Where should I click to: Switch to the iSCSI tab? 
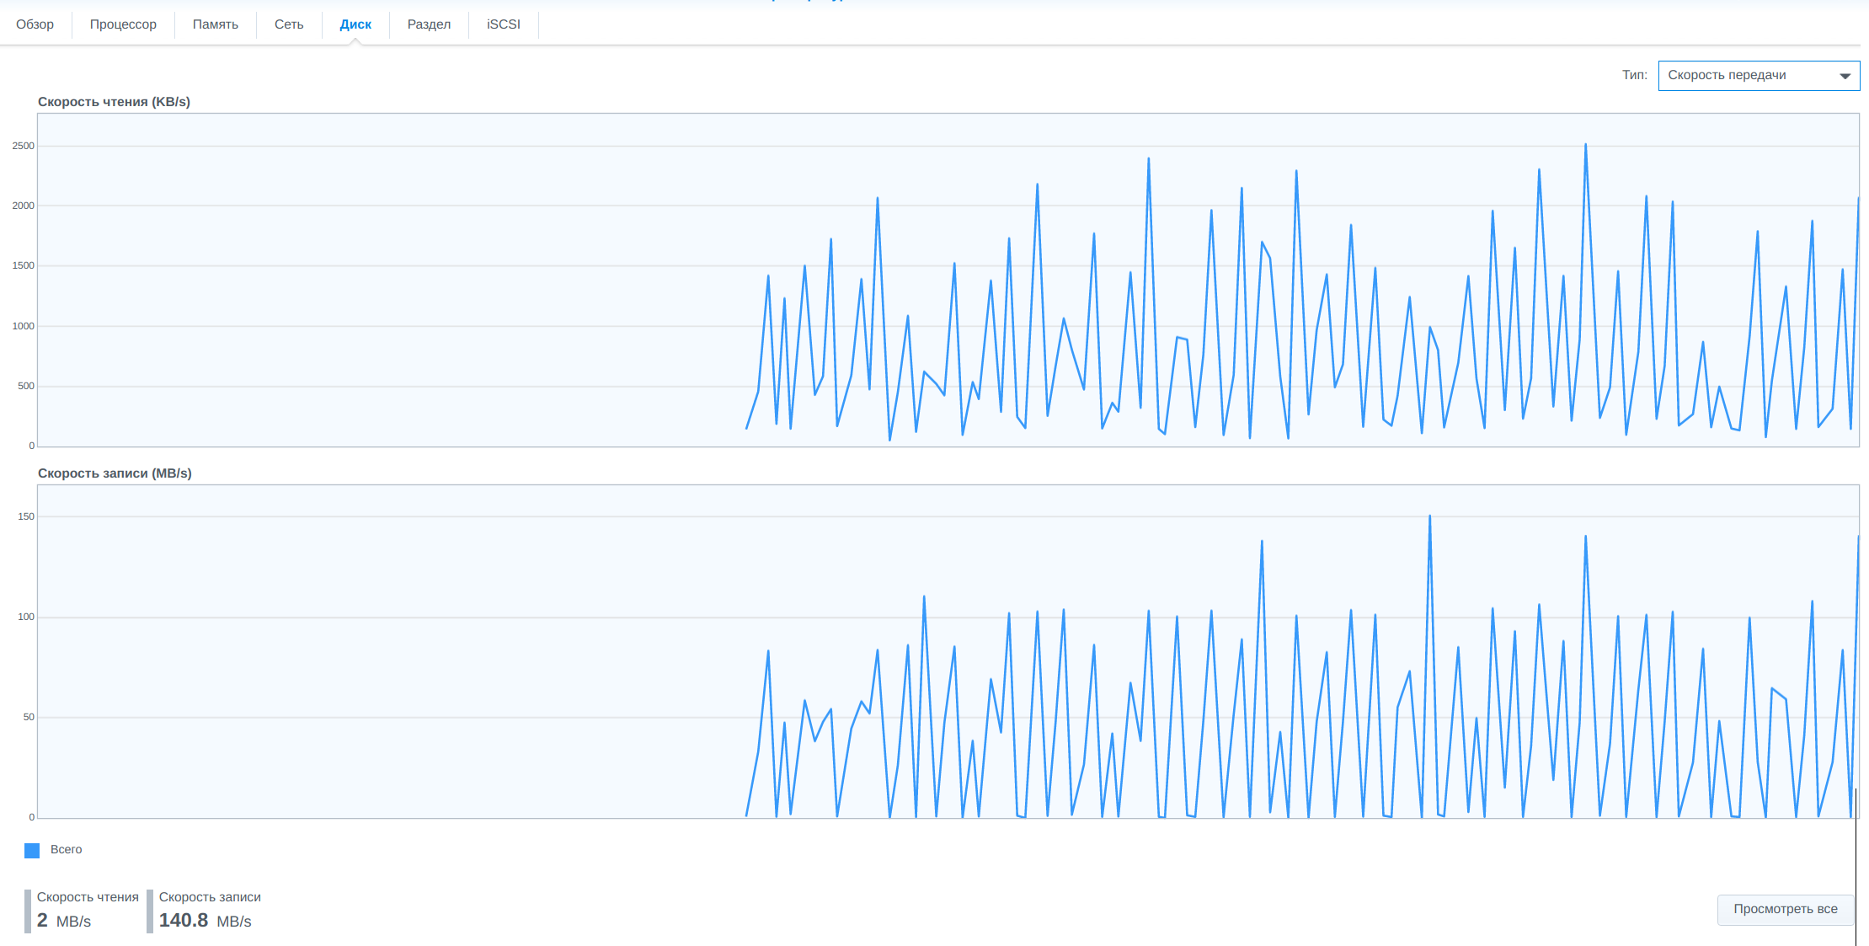point(504,24)
